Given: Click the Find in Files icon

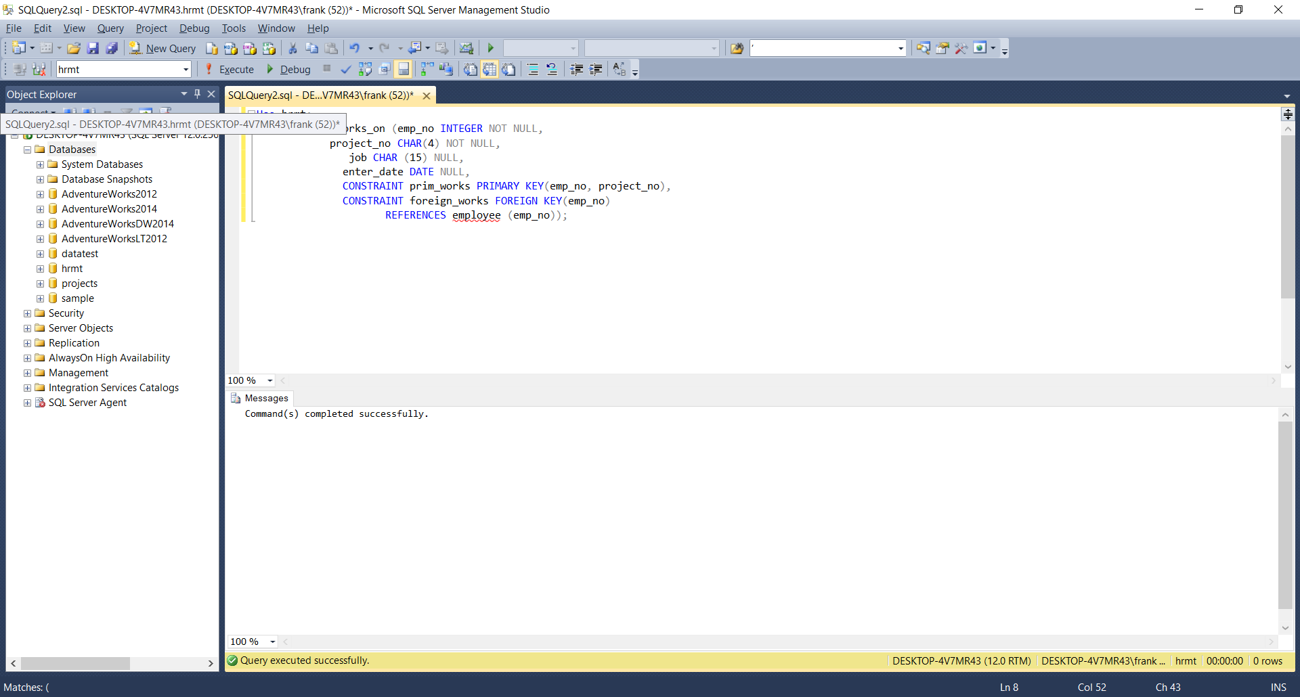Looking at the screenshot, I should 737,48.
